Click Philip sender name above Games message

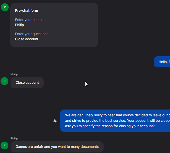point(14,138)
